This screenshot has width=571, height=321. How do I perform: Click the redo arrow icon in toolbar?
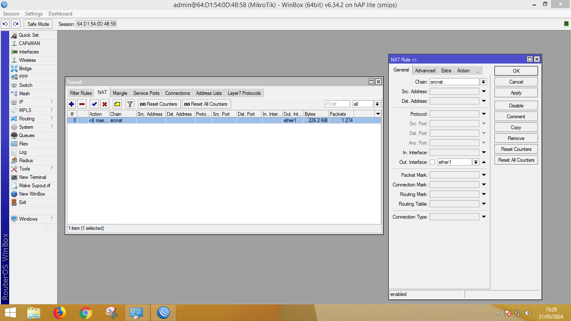pos(16,24)
